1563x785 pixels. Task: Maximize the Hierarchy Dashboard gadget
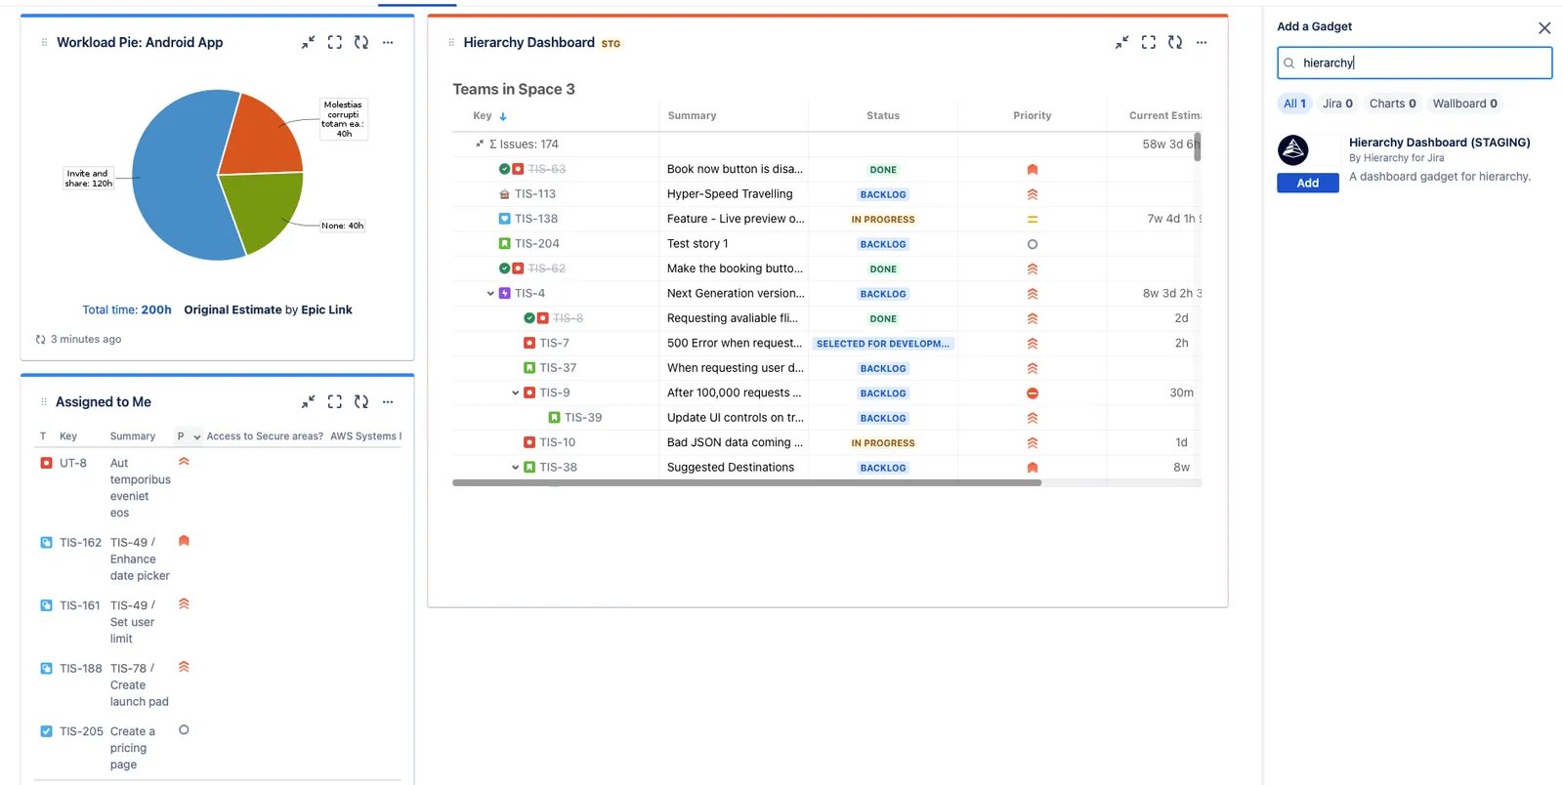1149,42
